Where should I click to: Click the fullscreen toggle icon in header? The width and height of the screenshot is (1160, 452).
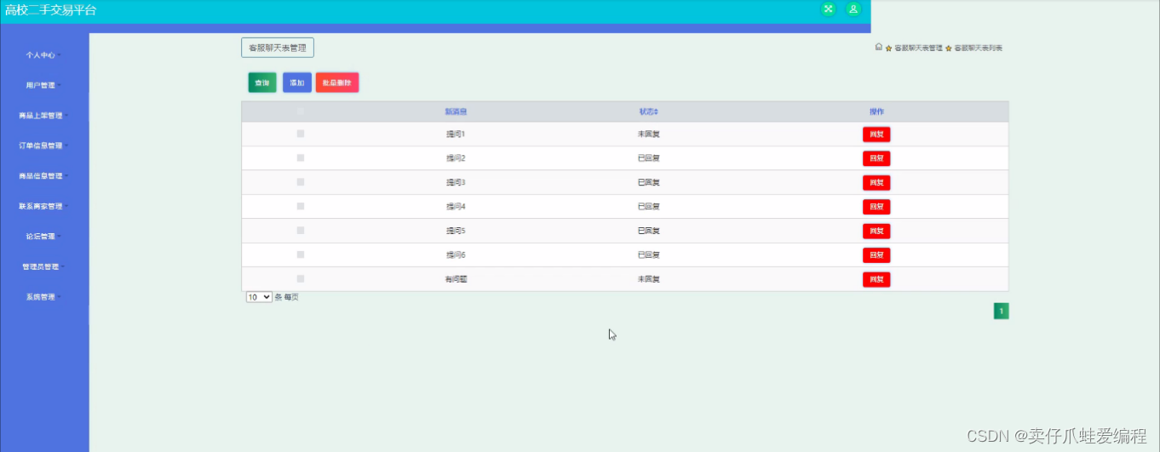[x=828, y=9]
